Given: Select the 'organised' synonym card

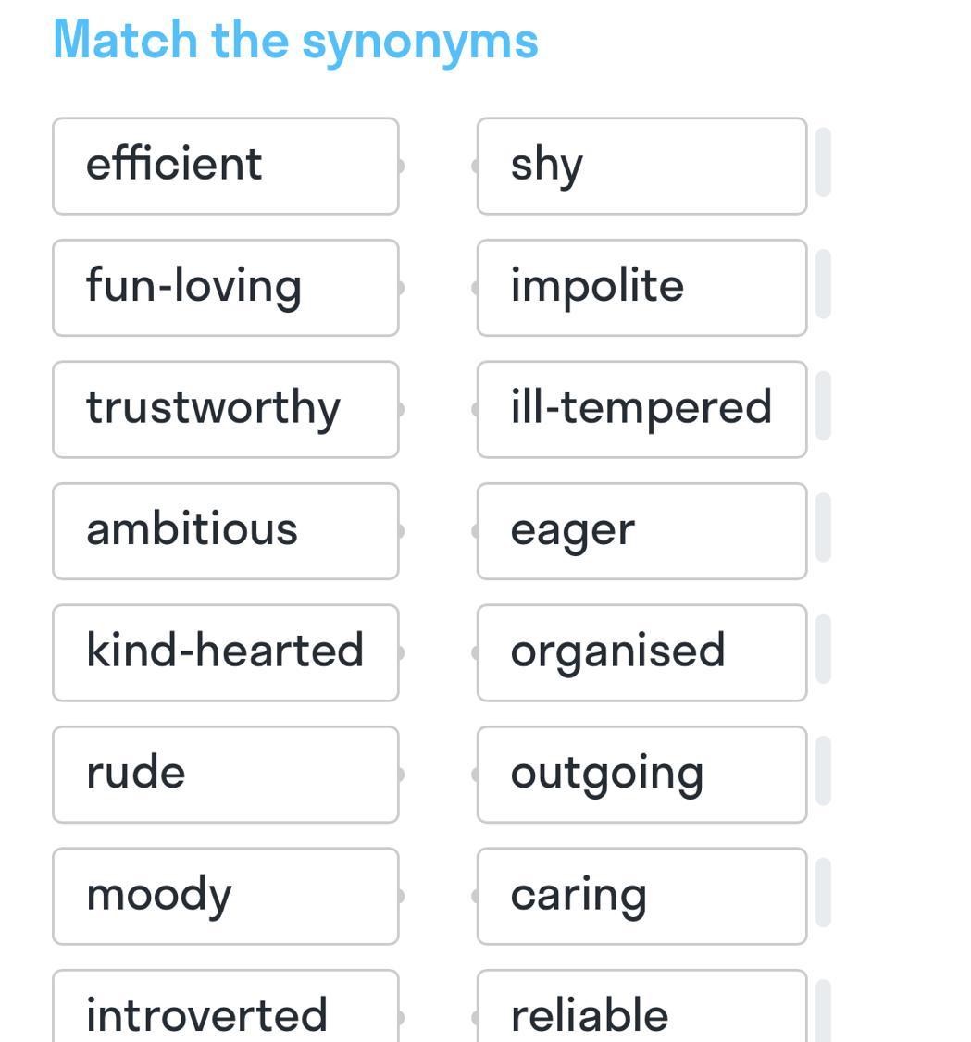Looking at the screenshot, I should [642, 652].
